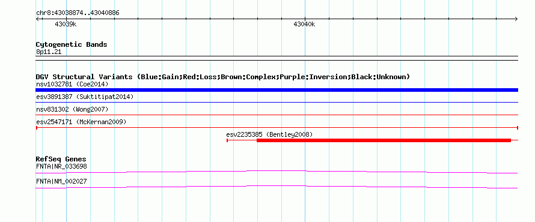Click the thick blue nsv1032781 gain bar

277,90
